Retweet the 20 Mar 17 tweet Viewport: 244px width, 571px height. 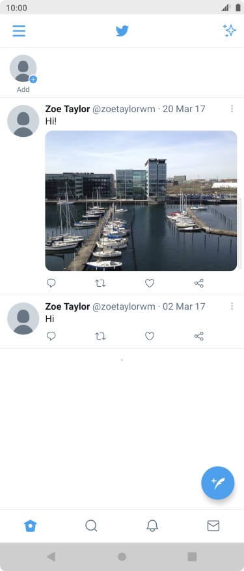(x=100, y=283)
